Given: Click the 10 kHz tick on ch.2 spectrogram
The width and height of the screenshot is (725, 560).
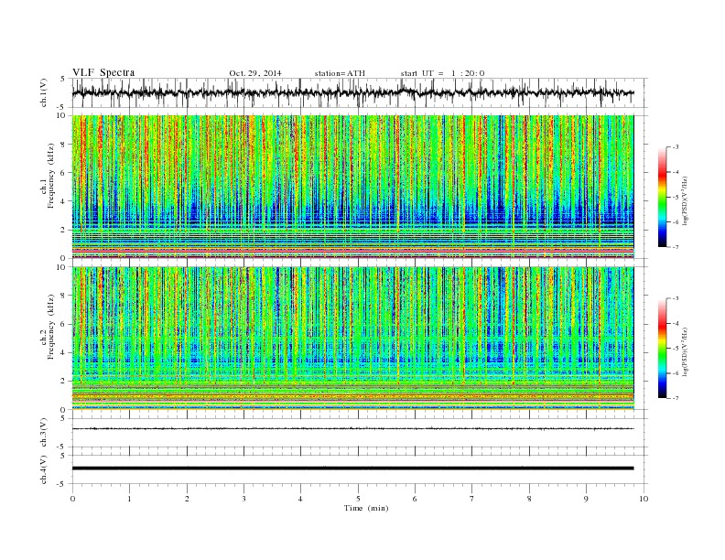Looking at the screenshot, I should pos(63,267).
